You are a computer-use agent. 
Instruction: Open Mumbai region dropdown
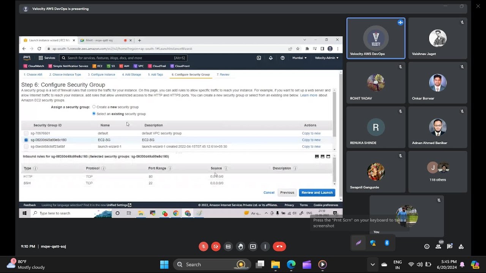coord(300,58)
